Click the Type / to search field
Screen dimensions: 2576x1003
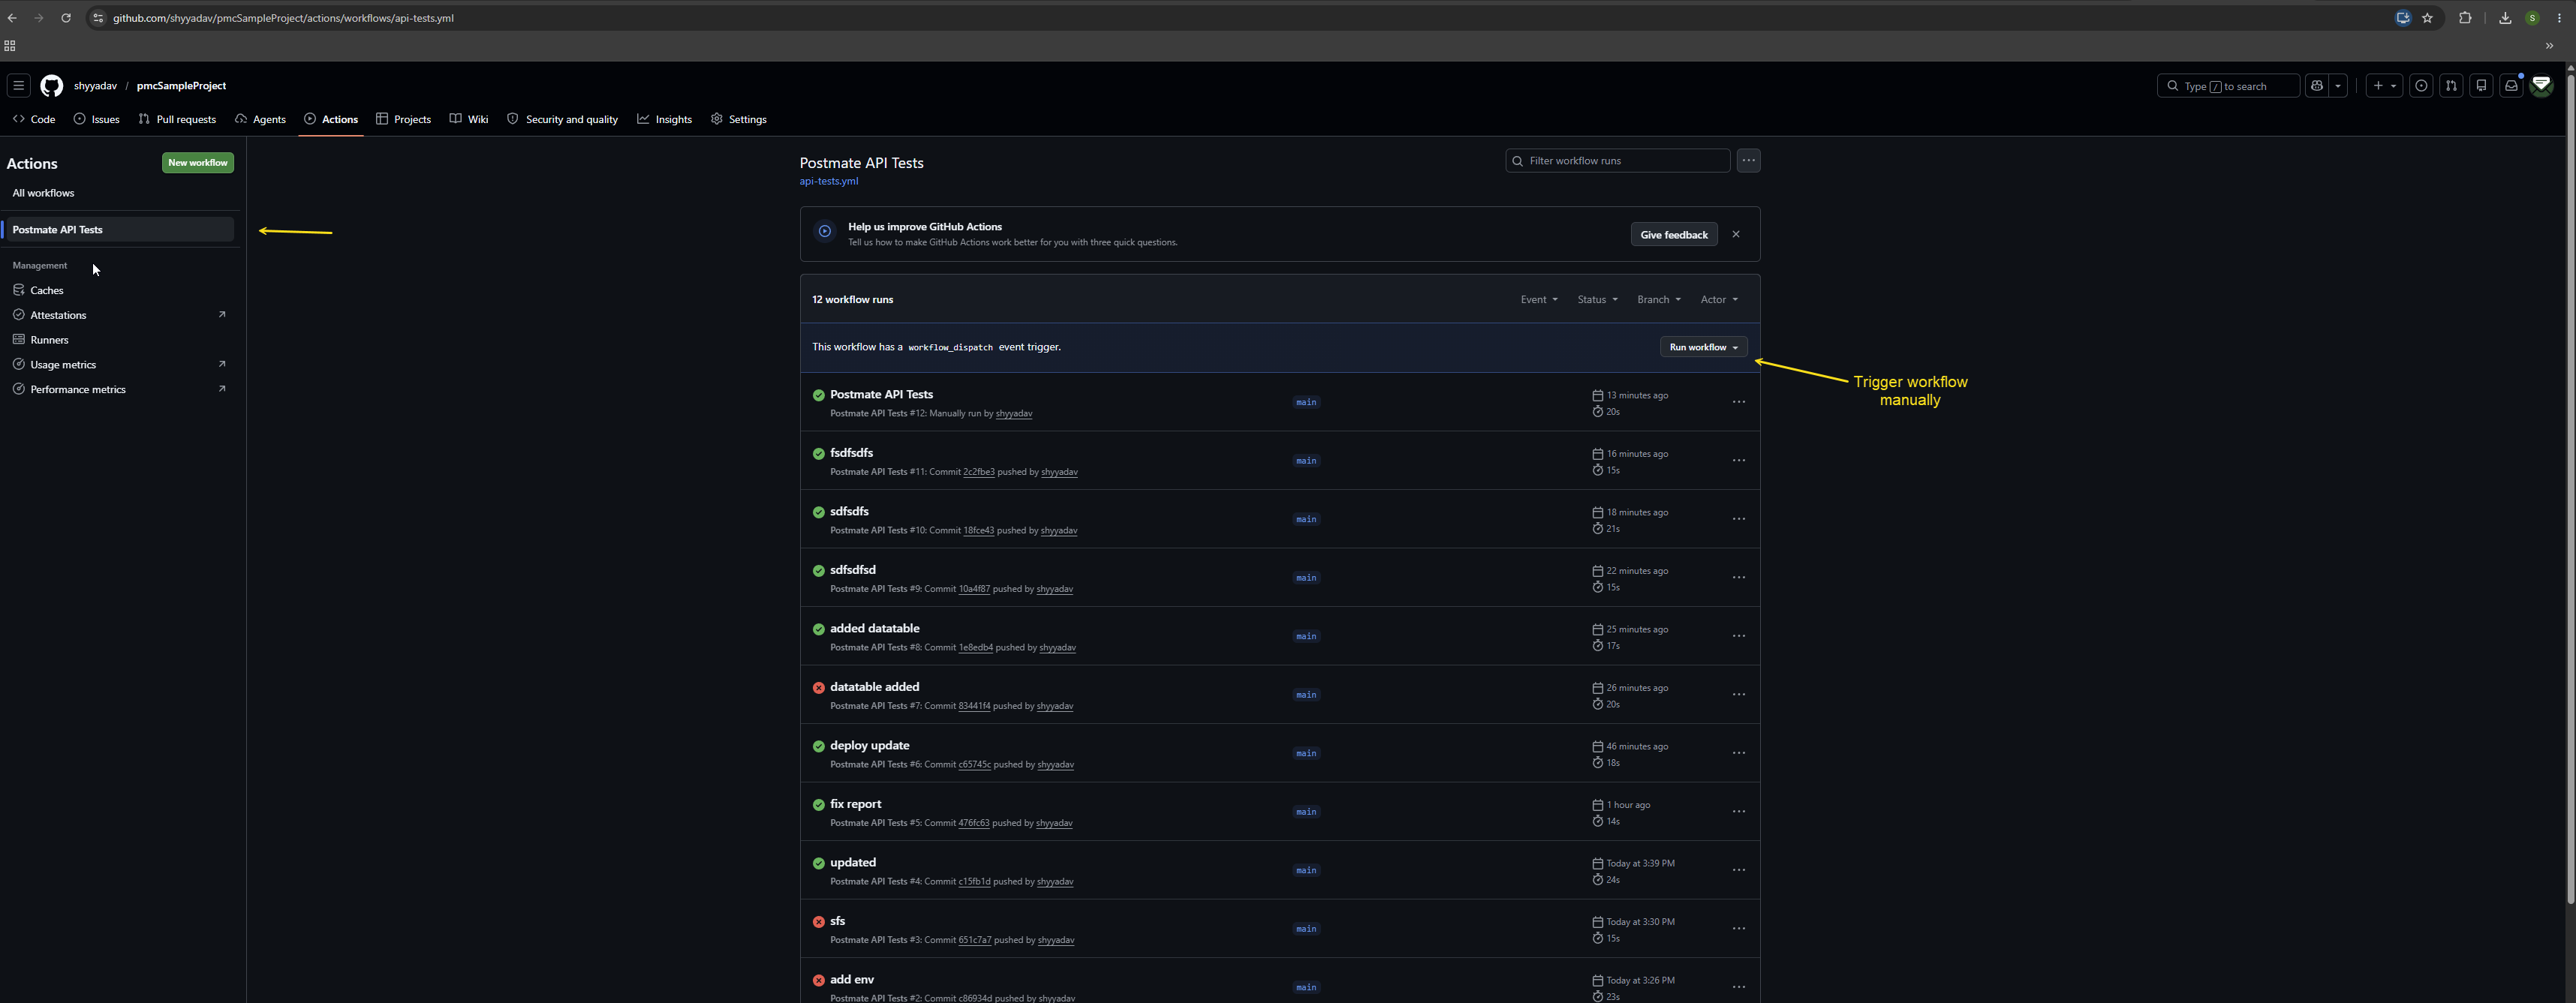pos(2228,86)
